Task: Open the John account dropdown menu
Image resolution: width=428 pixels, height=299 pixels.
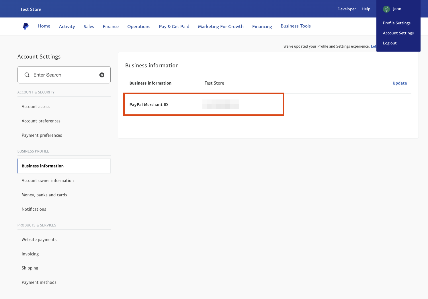Action: 397,9
